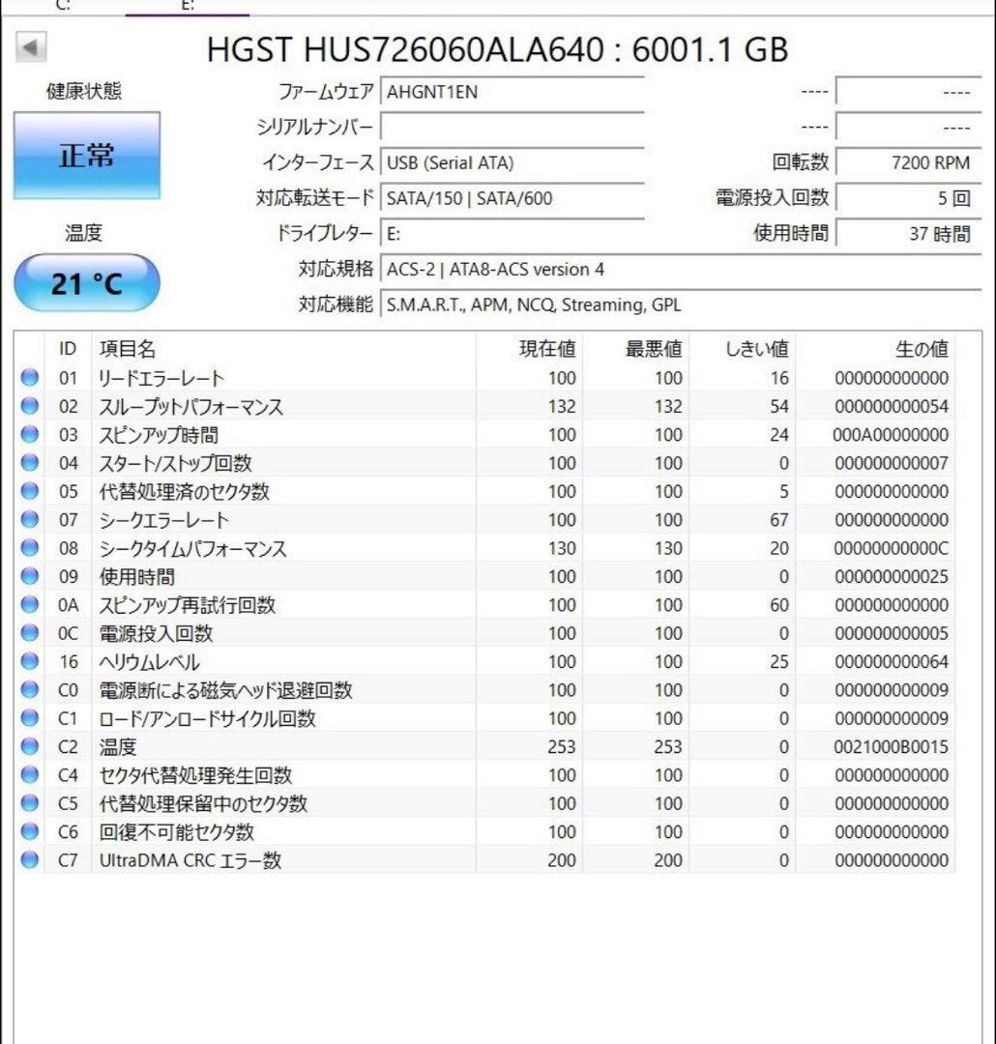Click the status indicator beside 電源投入回数
Image resolution: width=996 pixels, height=1044 pixels.
[30, 633]
